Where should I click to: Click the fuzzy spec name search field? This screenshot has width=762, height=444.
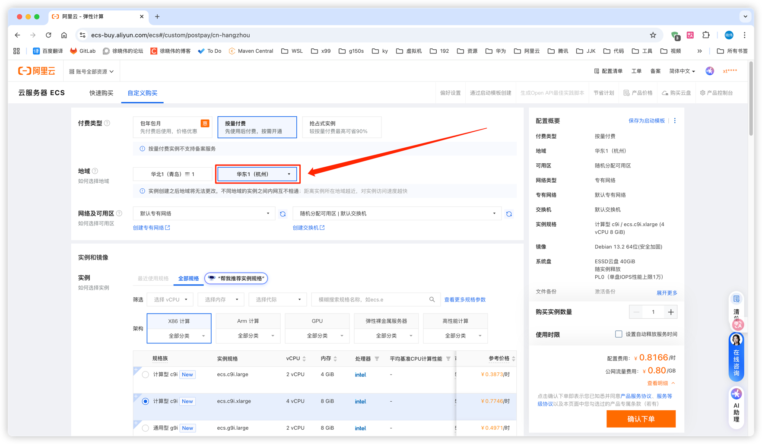pos(371,299)
